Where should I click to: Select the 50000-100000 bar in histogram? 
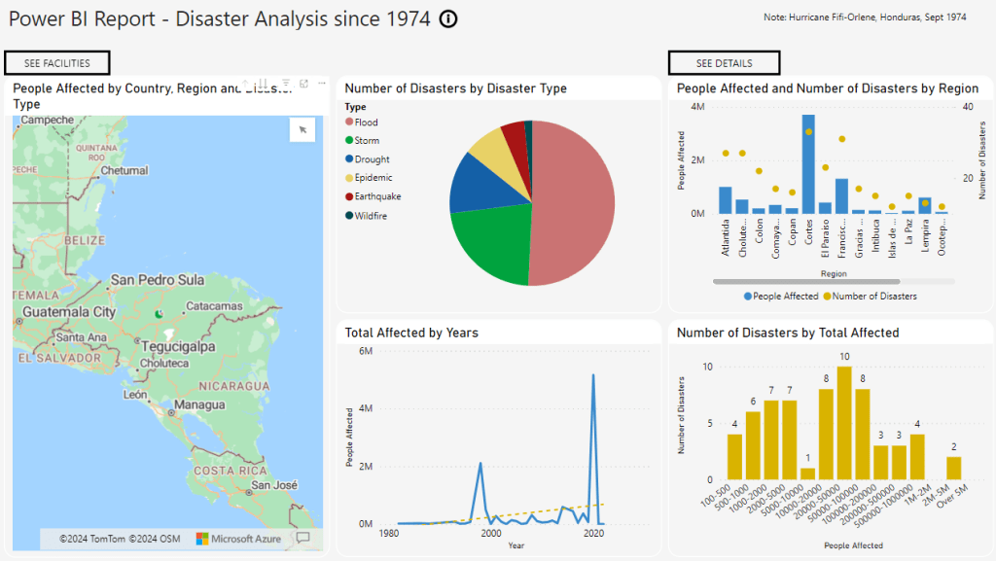(x=844, y=423)
